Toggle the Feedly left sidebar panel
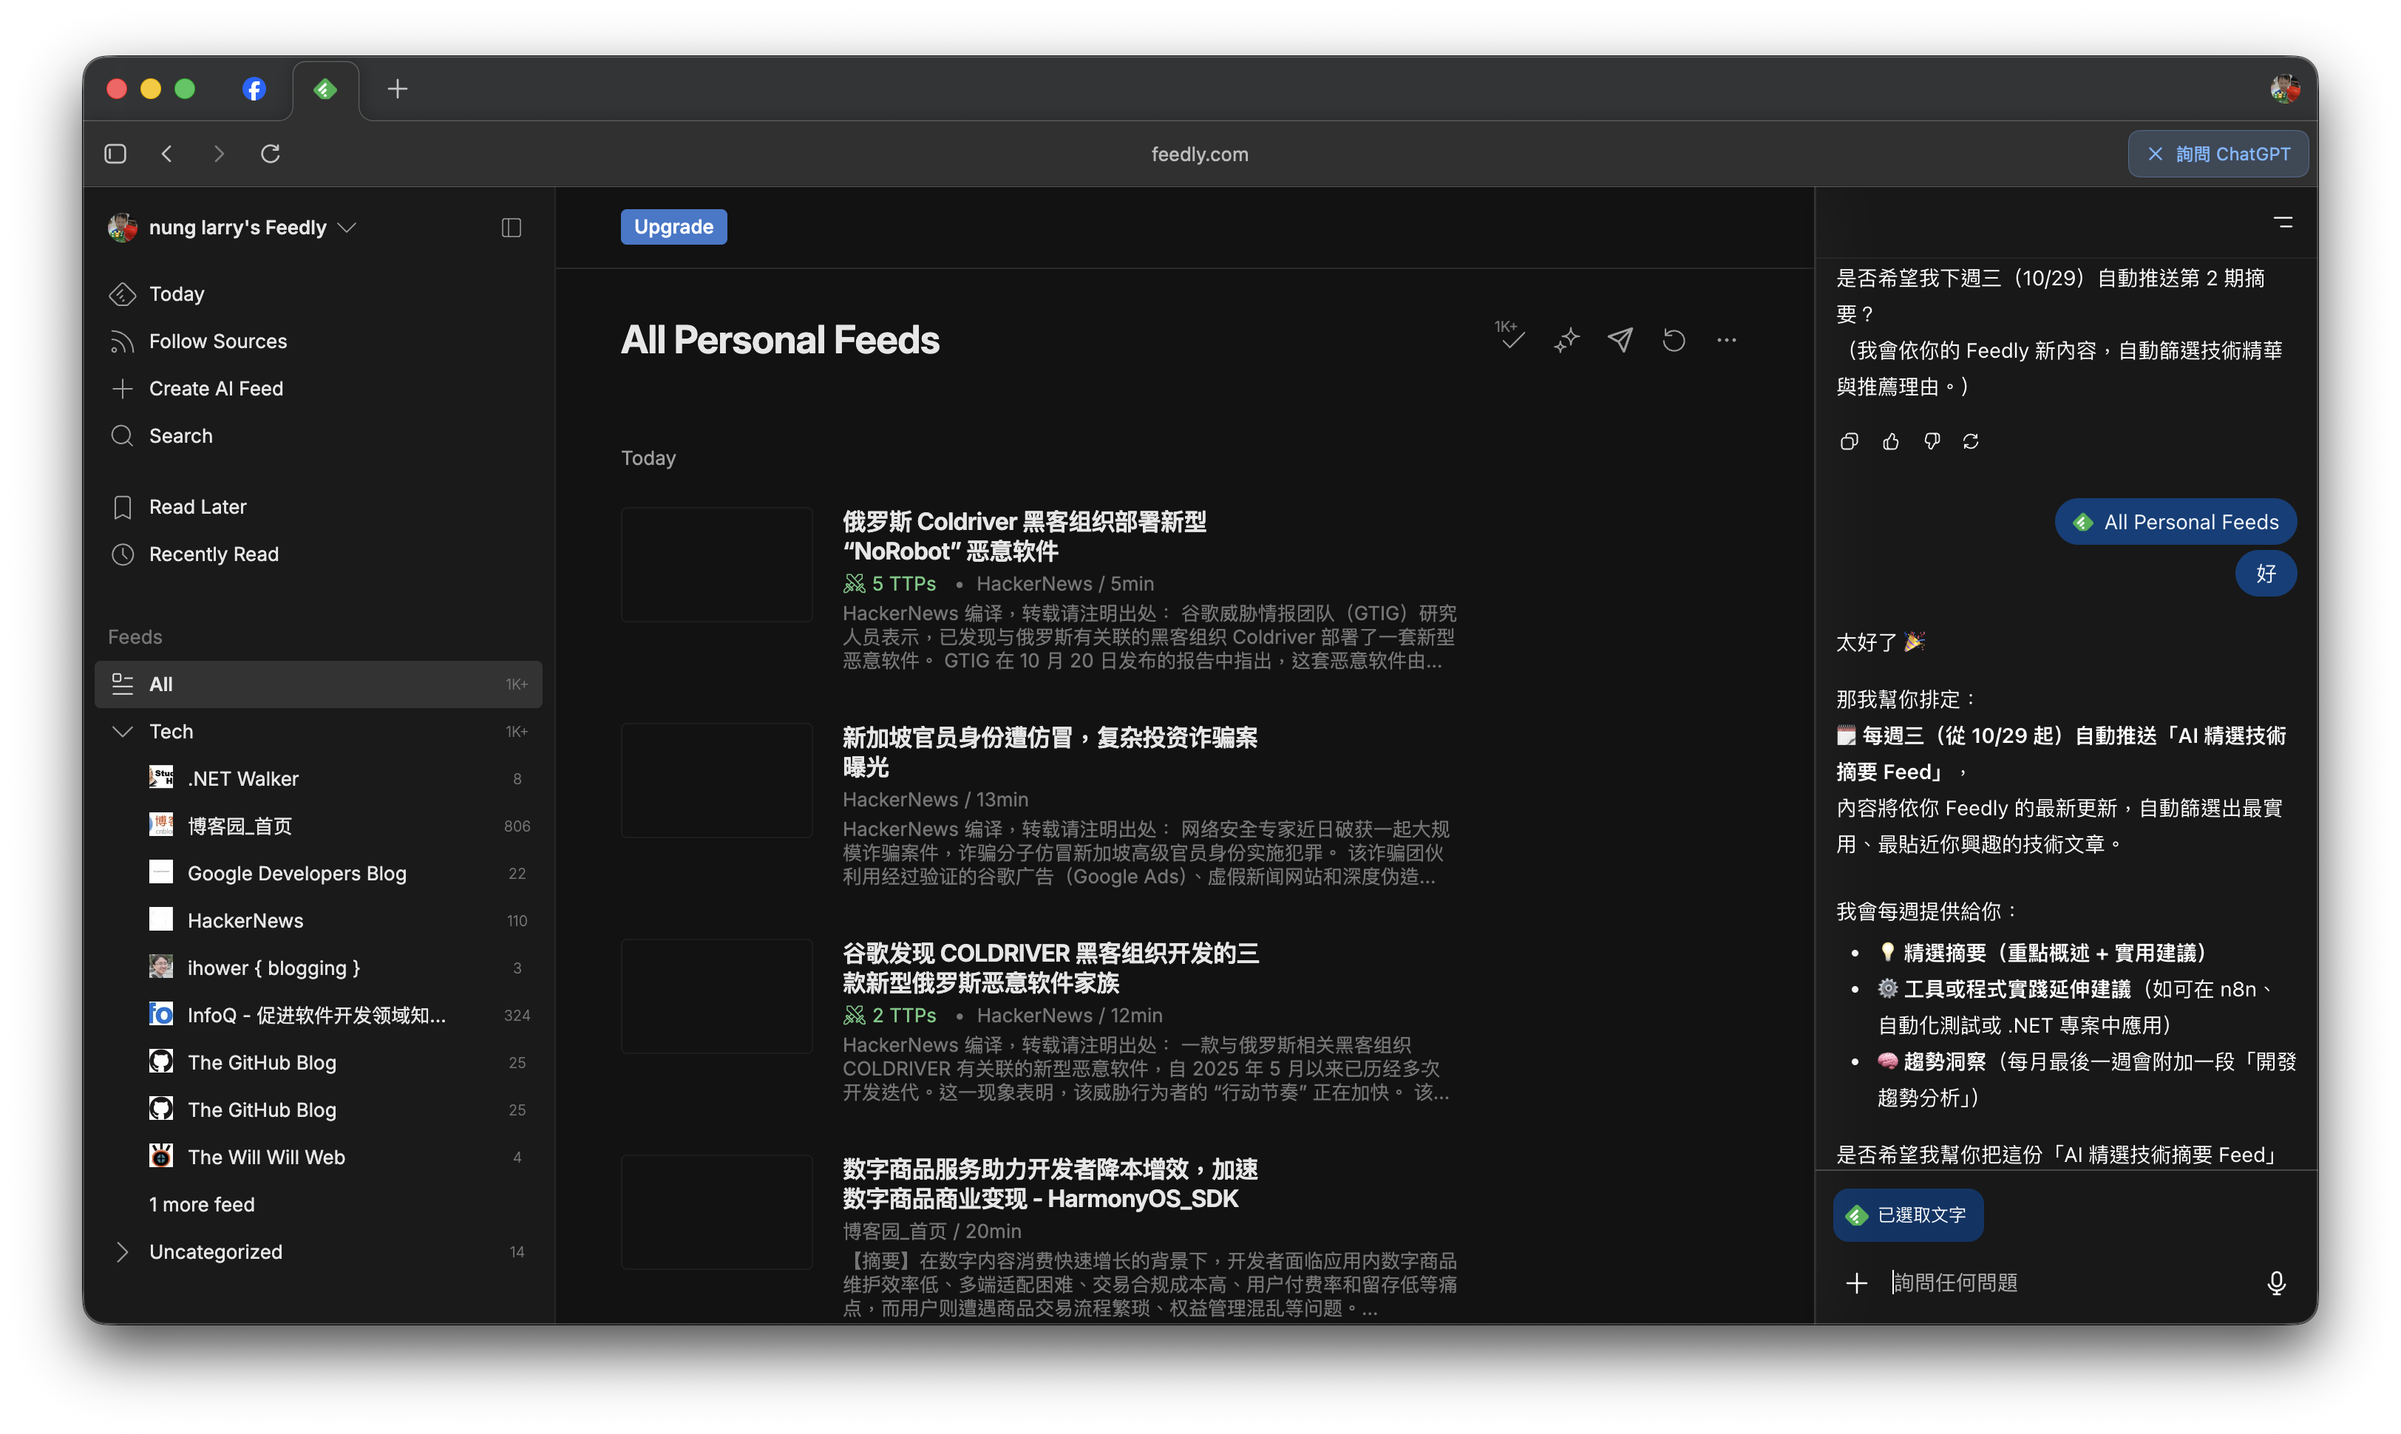 pos(511,227)
